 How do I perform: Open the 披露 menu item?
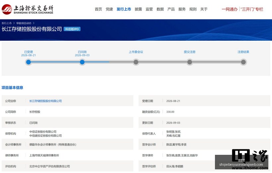tap(138, 9)
